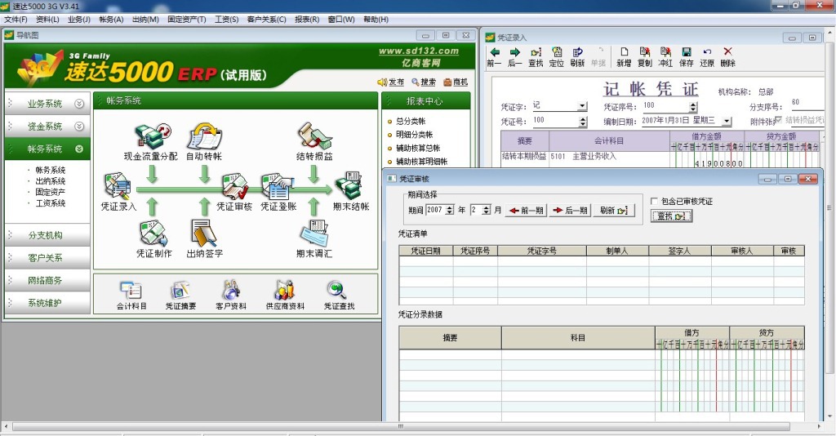Select 工资系统 in sidebar tree
Image resolution: width=836 pixels, height=436 pixels.
tap(50, 203)
